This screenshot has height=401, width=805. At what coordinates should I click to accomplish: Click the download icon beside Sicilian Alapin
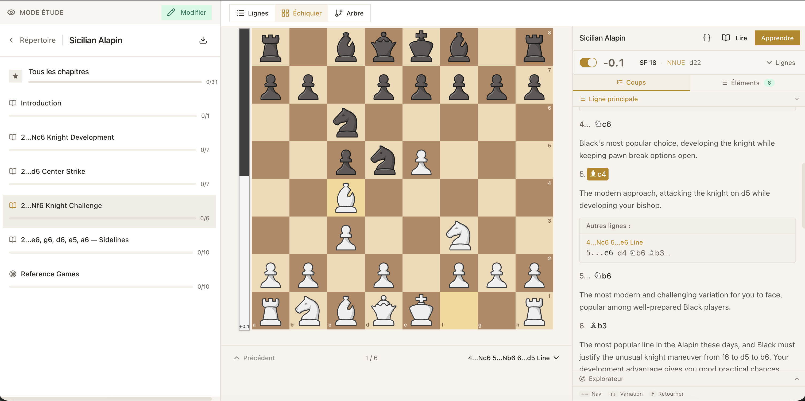[203, 40]
